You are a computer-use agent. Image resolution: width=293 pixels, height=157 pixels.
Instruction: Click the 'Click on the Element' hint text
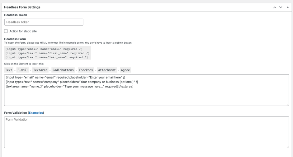tap(24, 64)
